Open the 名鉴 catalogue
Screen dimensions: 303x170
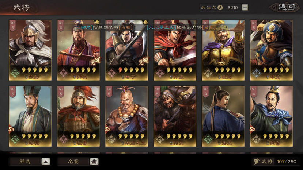click(x=78, y=162)
